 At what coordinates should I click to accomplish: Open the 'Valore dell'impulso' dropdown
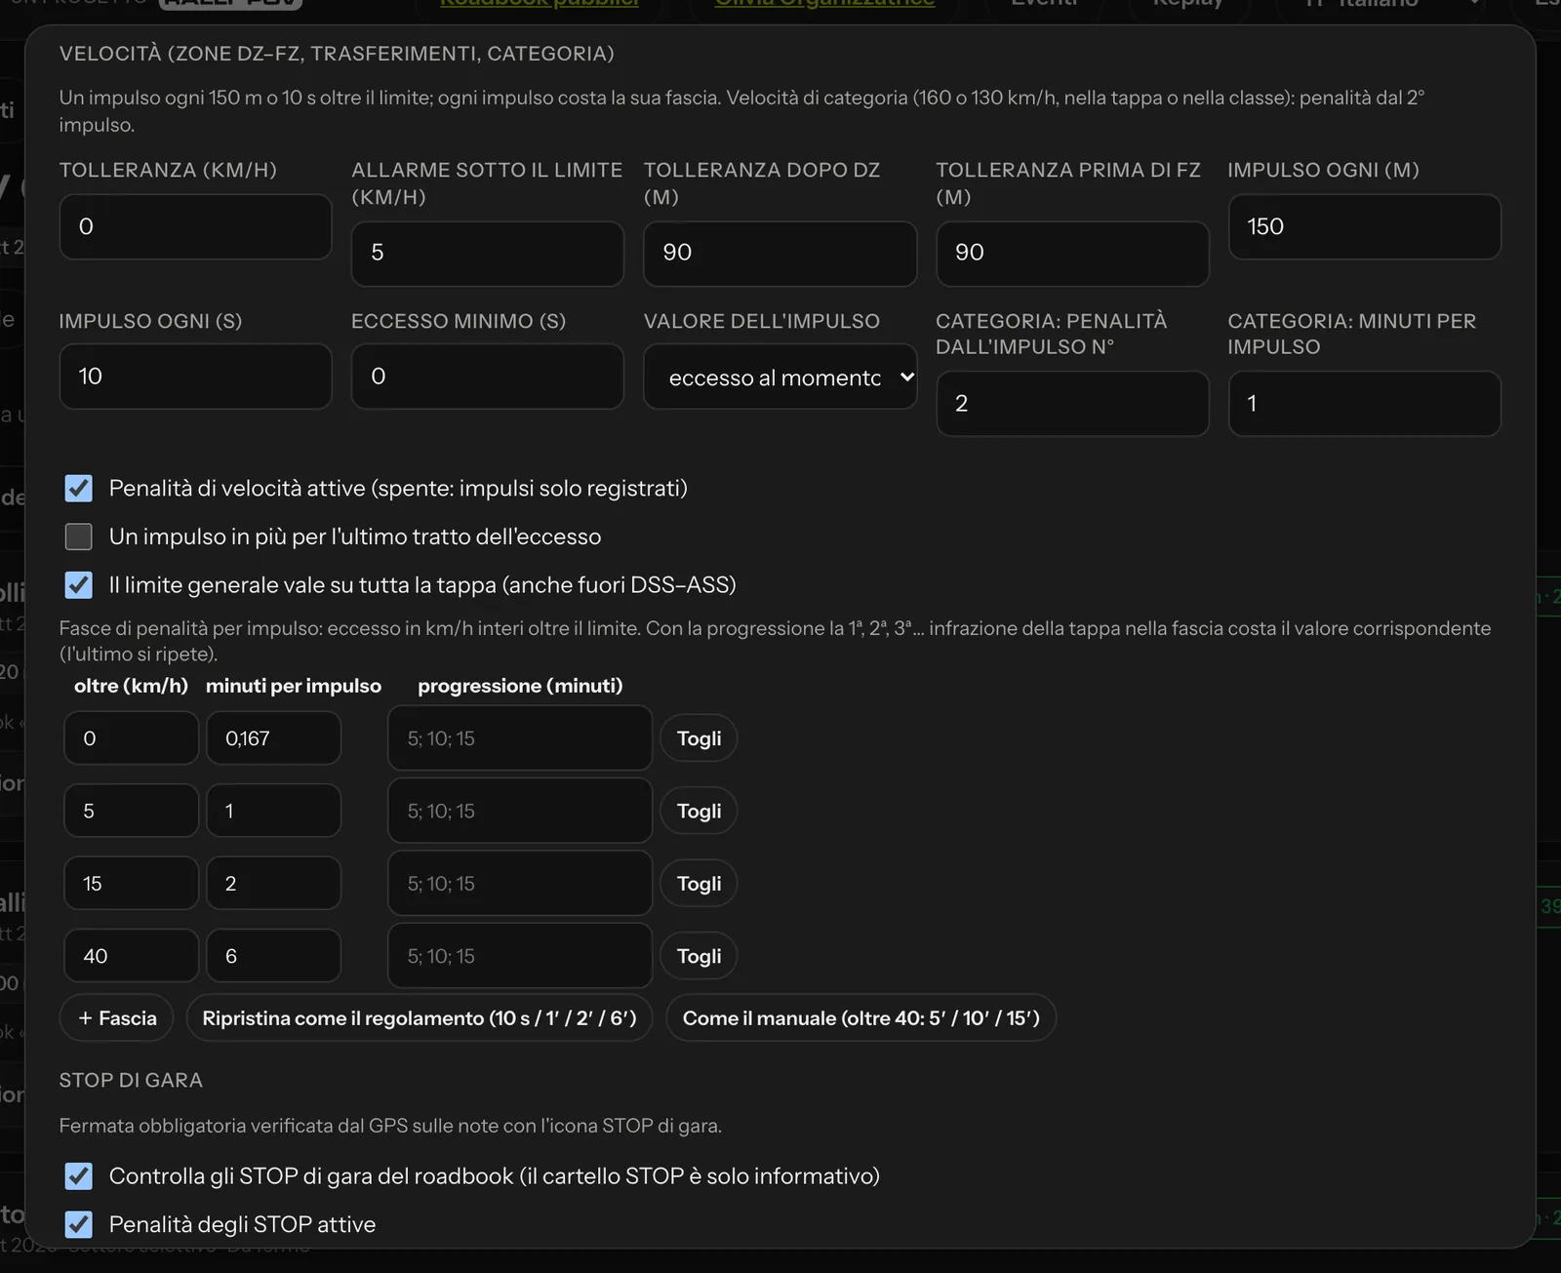780,377
